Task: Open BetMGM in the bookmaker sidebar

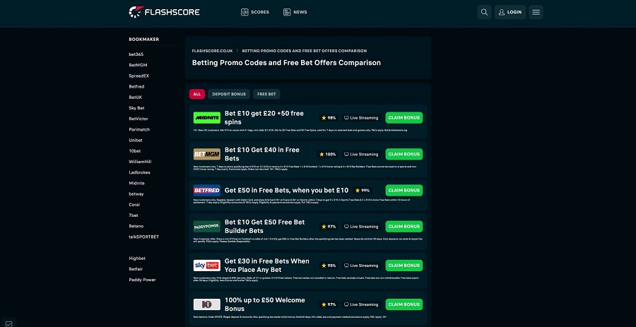Action: pyautogui.click(x=138, y=65)
